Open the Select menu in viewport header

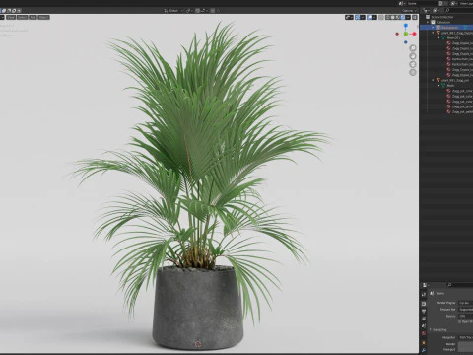click(22, 17)
